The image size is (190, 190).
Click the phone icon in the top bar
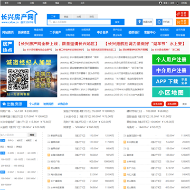coord(177,3)
